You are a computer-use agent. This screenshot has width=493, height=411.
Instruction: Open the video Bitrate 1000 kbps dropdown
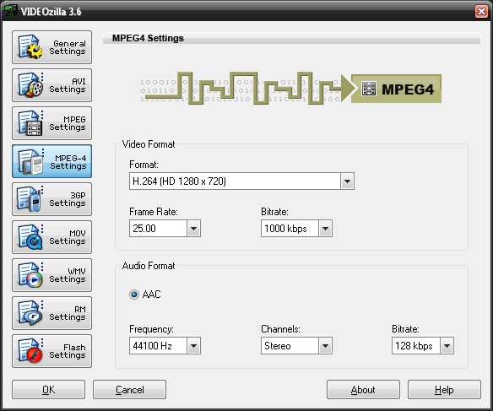(325, 229)
